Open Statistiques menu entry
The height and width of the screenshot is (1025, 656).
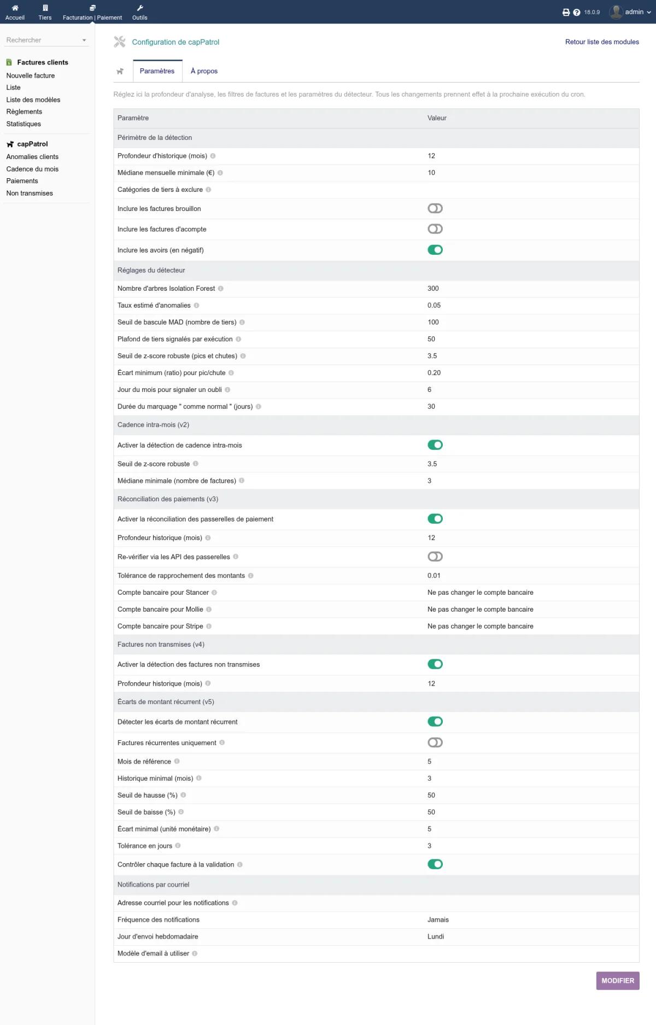(x=24, y=124)
